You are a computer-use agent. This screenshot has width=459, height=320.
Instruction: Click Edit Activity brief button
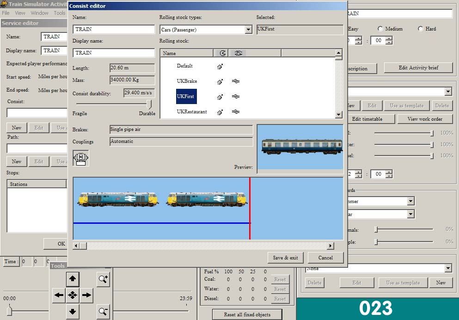(418, 68)
